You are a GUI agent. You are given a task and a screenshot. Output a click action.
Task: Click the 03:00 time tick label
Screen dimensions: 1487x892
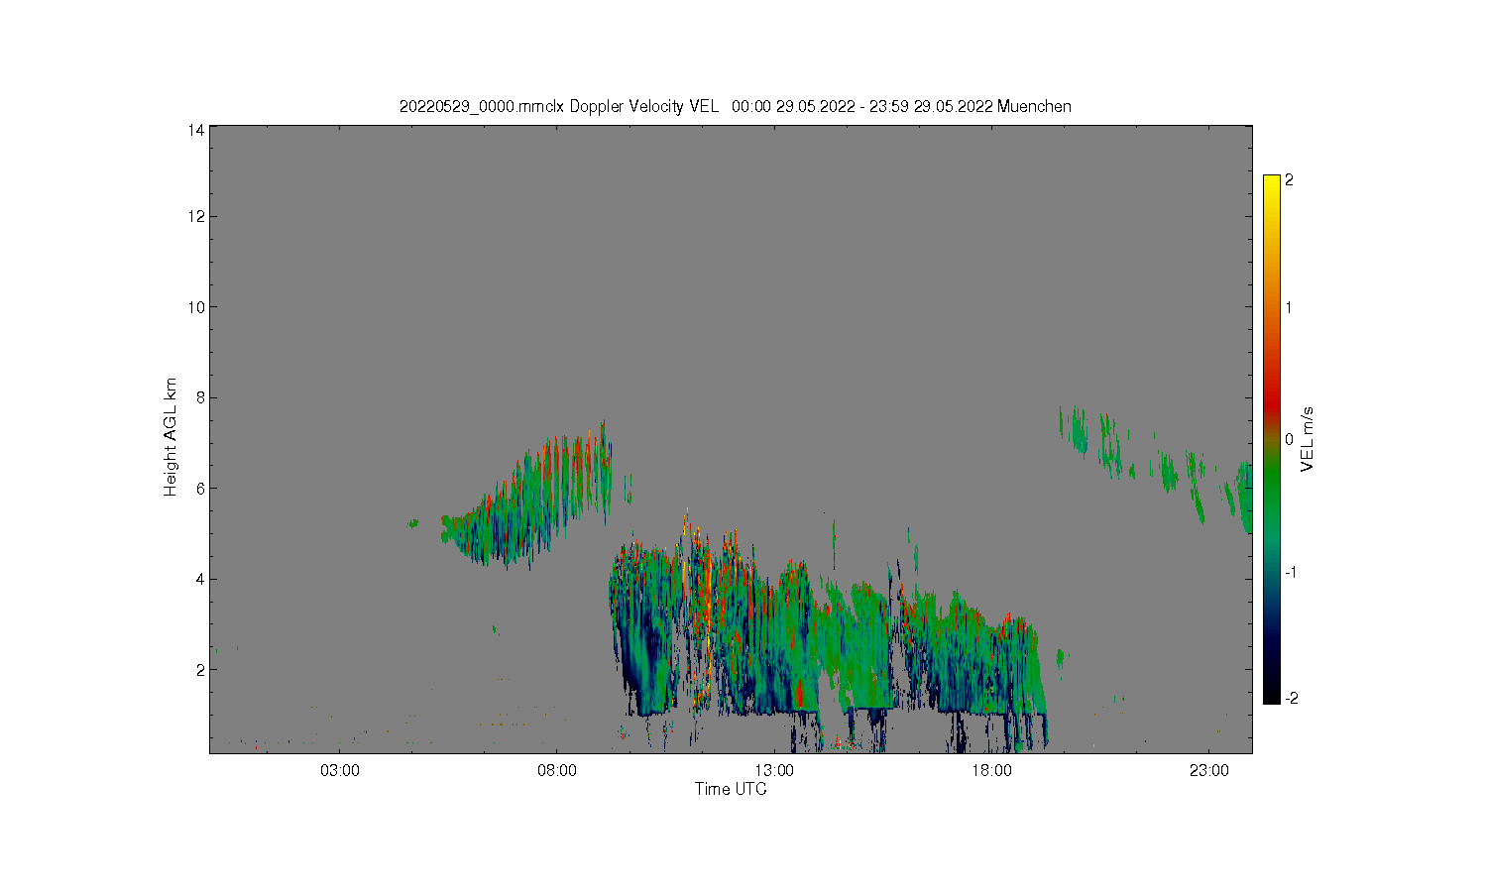pyautogui.click(x=340, y=771)
